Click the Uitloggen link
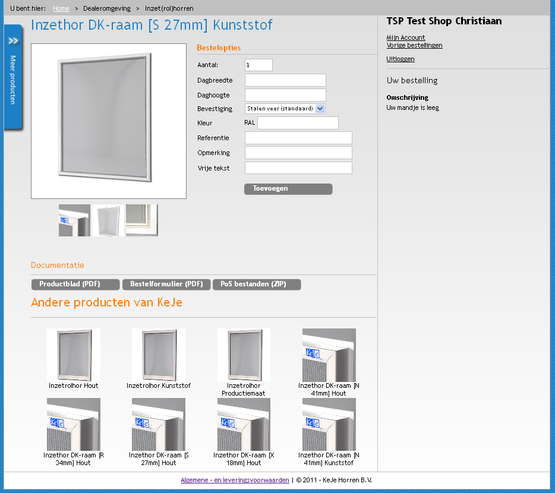The height and width of the screenshot is (493, 555). pyautogui.click(x=401, y=59)
